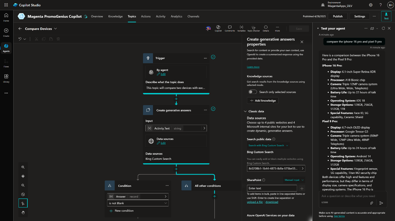The height and width of the screenshot is (221, 395).
Task: Switch to the Activity tab
Action: (x=160, y=16)
